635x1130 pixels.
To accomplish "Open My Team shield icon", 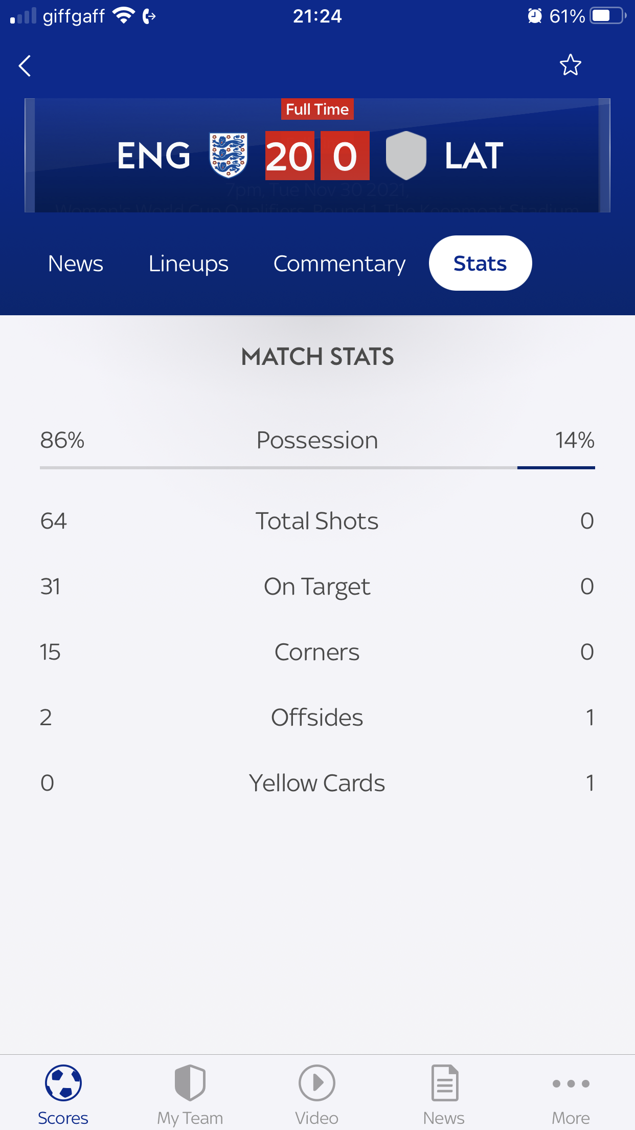I will point(190,1083).
